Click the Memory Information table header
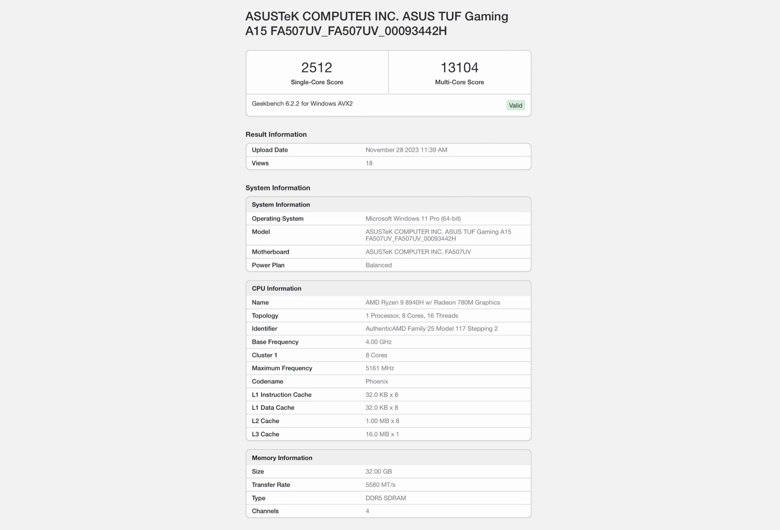Viewport: 780px width, 530px height. pyautogui.click(x=282, y=458)
